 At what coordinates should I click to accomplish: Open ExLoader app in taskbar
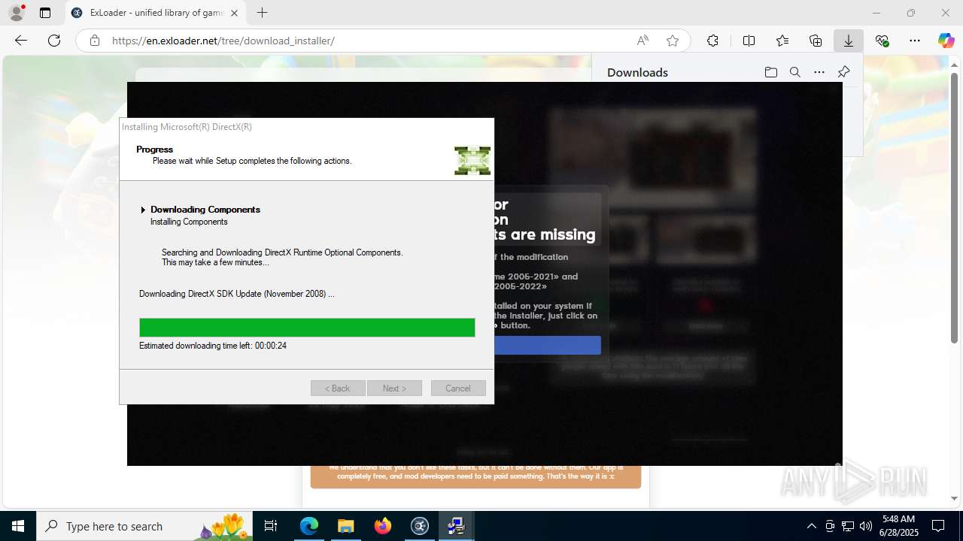coord(420,526)
